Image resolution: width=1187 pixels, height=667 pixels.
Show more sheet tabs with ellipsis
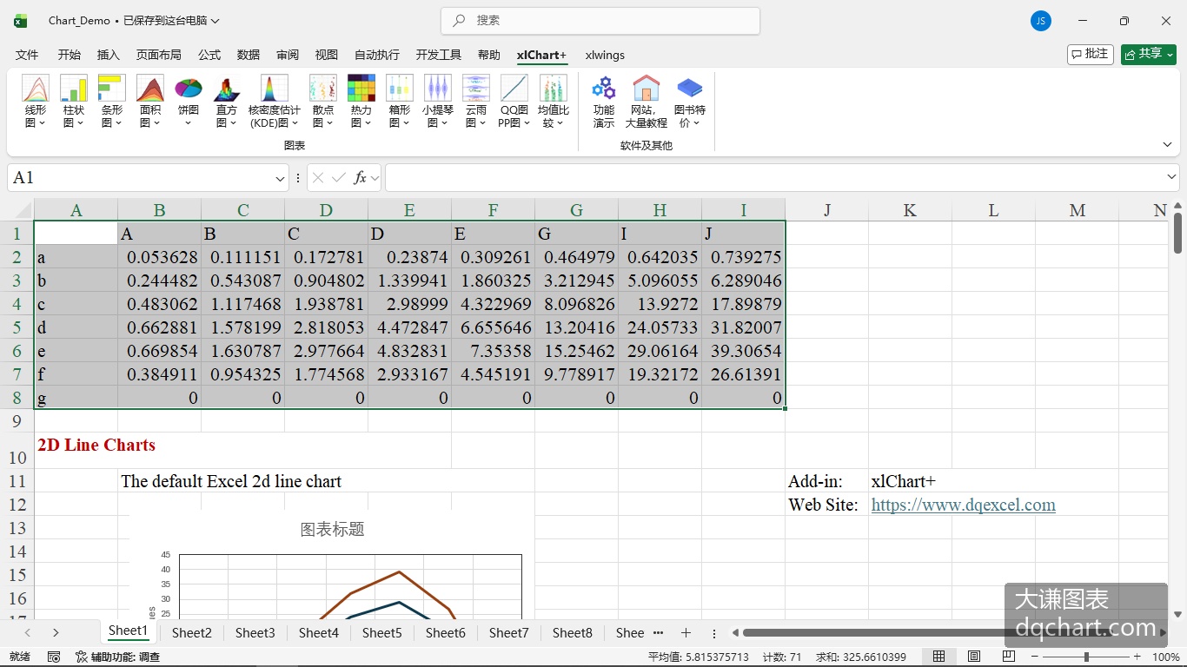coord(658,633)
